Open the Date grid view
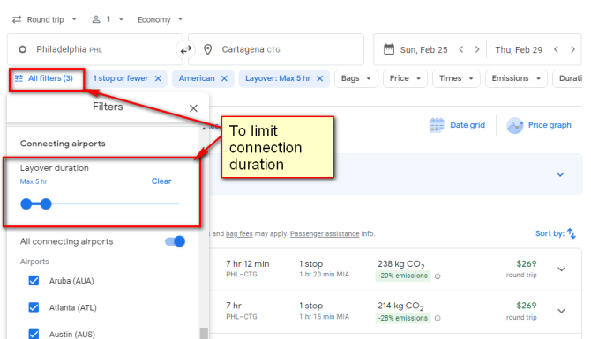Screen dimensions: 591x339 pos(457,125)
